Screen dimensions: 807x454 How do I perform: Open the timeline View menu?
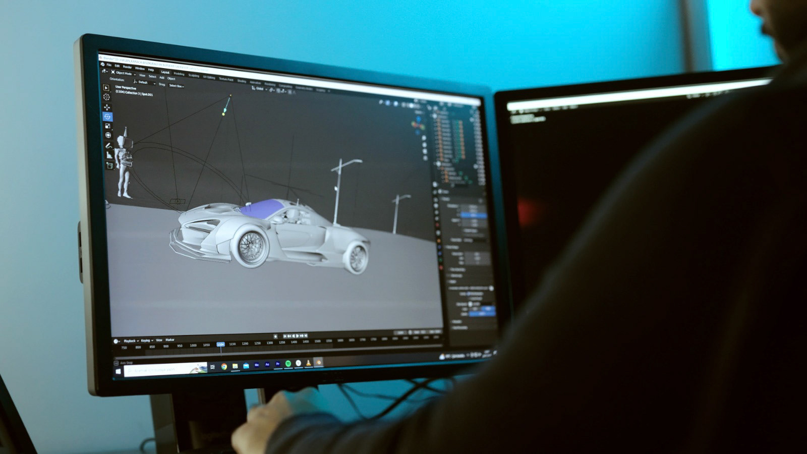coord(159,340)
